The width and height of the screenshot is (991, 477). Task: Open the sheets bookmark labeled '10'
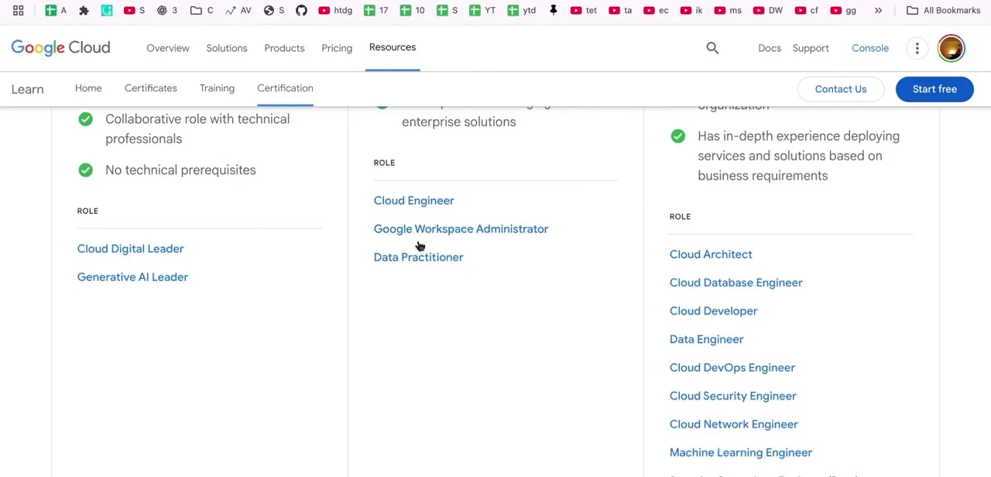(412, 10)
